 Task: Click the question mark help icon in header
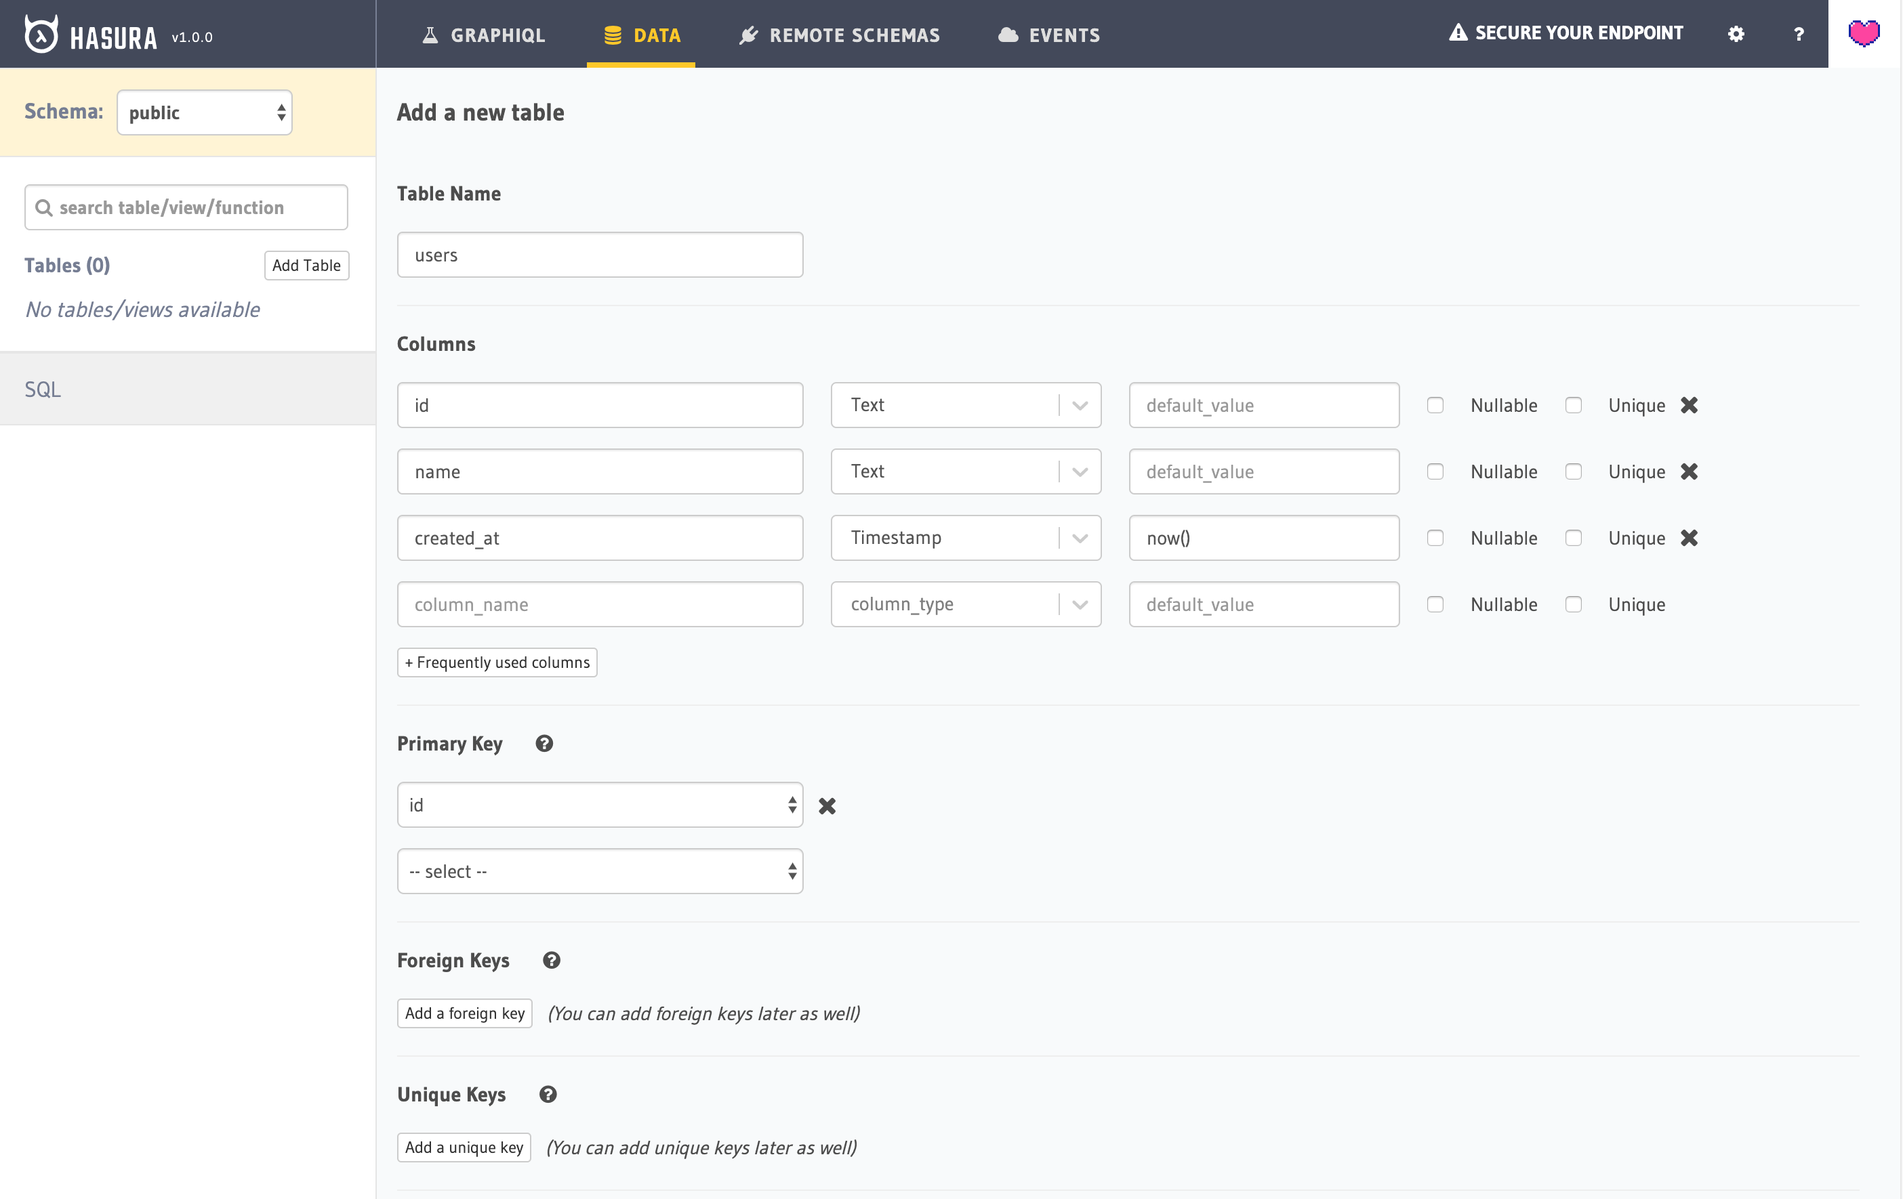[x=1799, y=34]
